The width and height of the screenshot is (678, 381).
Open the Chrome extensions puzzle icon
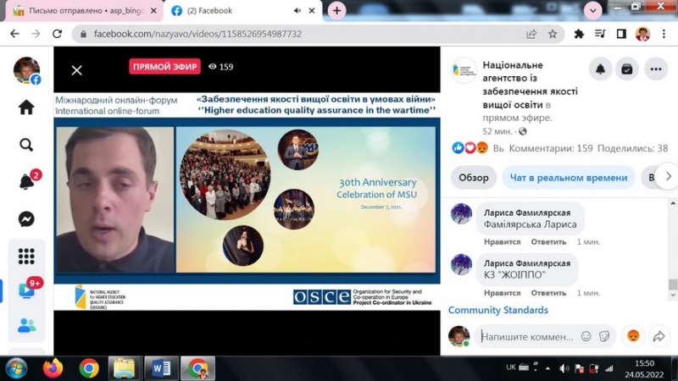coord(579,34)
